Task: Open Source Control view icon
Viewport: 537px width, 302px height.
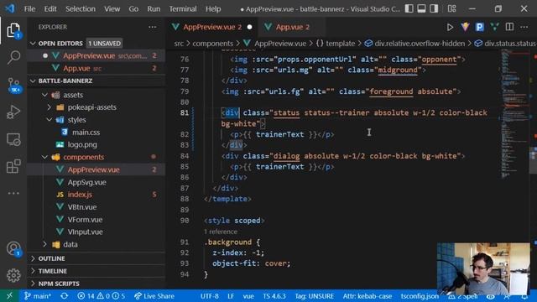Action: pyautogui.click(x=13, y=85)
